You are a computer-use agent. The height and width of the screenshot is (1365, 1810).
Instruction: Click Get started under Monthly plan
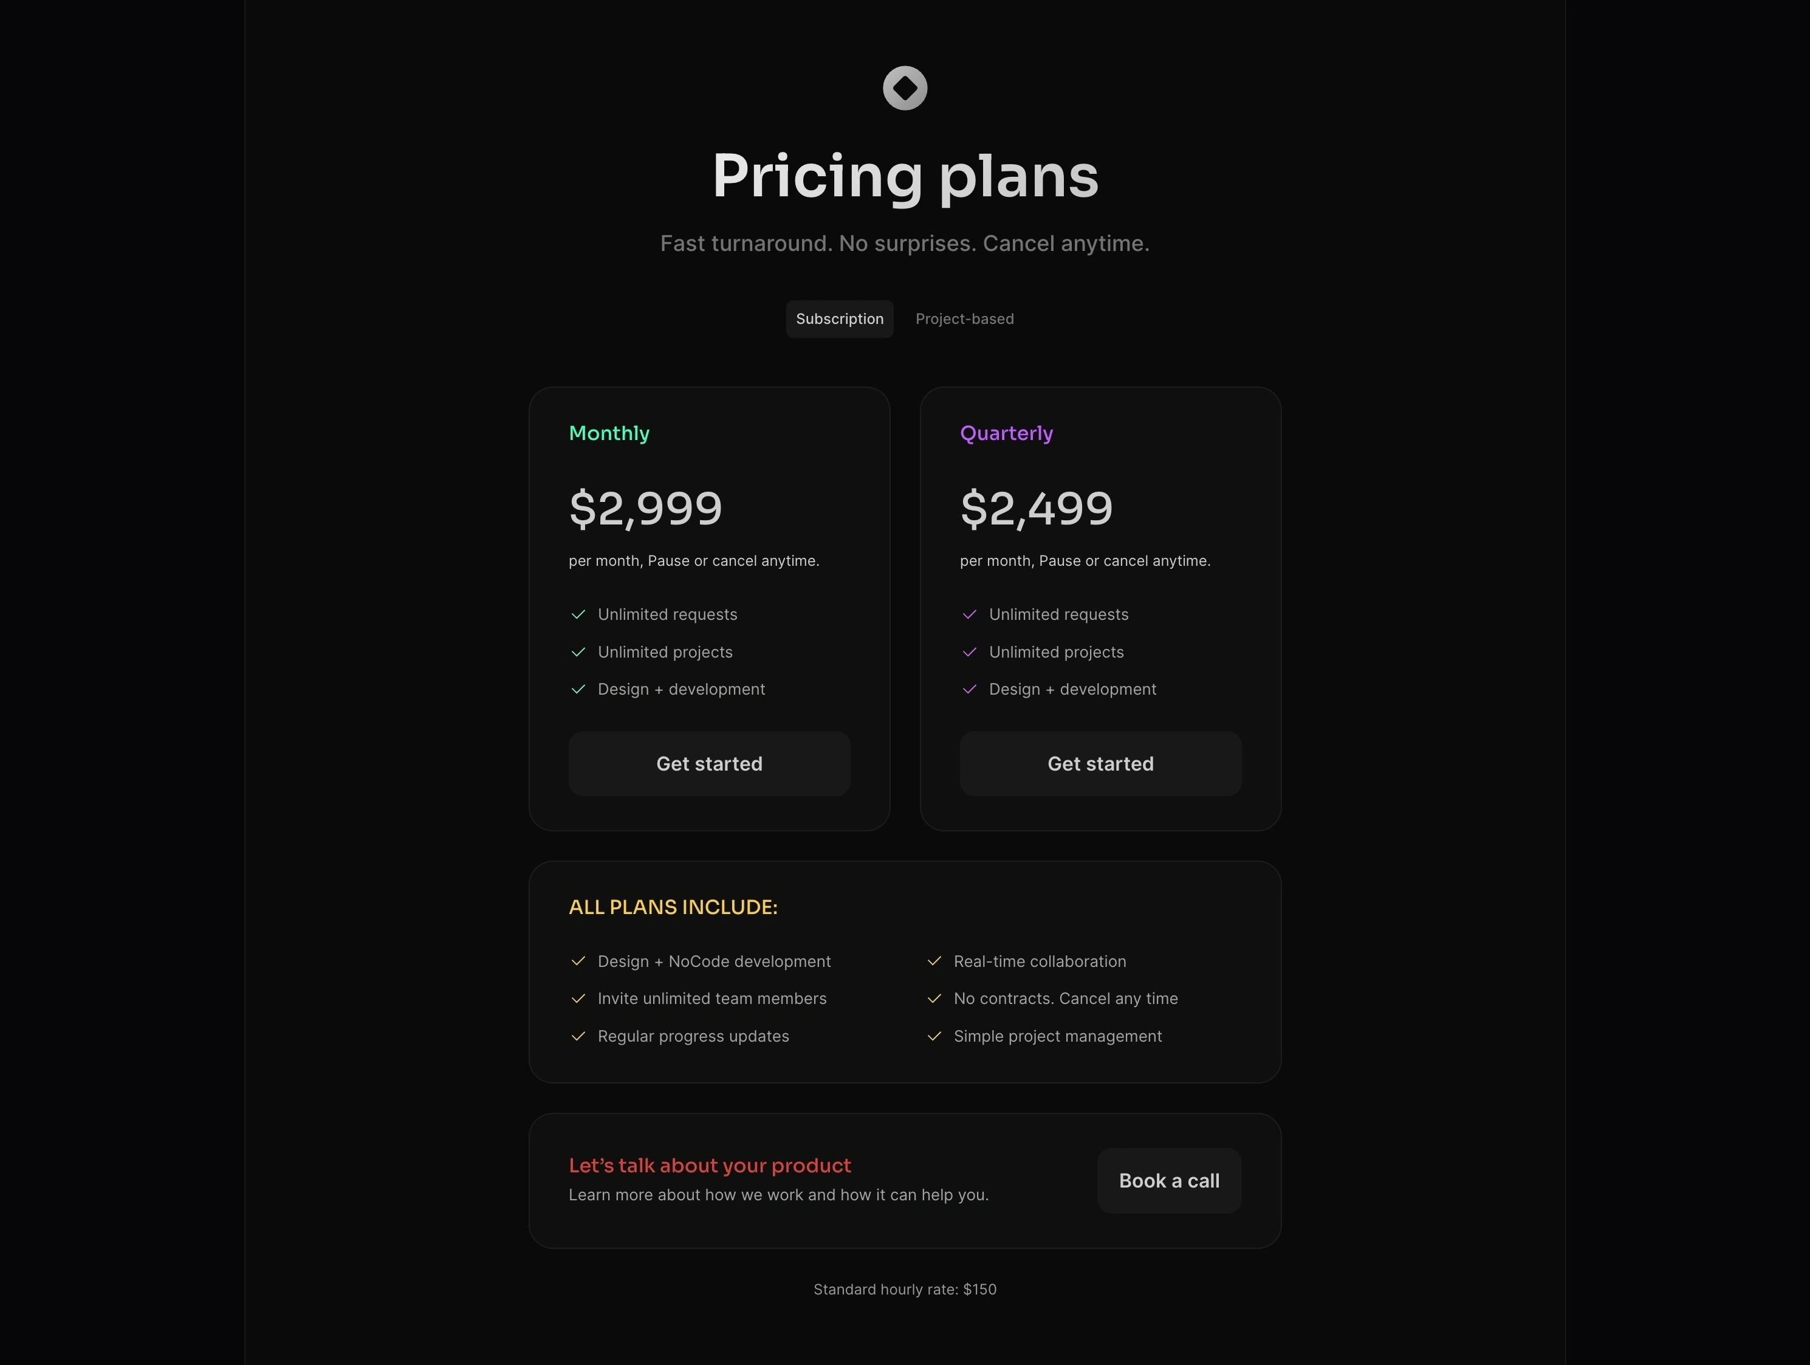click(x=710, y=763)
